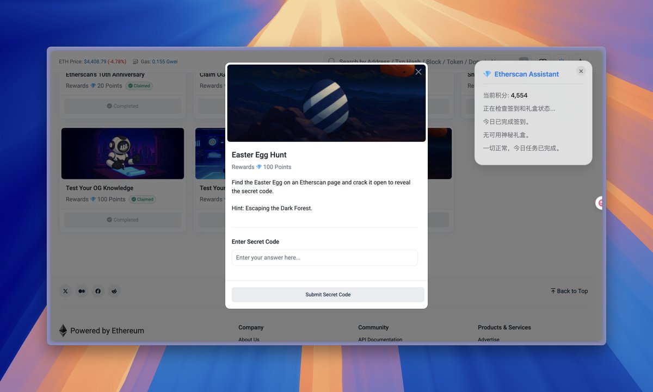Select the 一切正常，今日任务已完成 line
Viewport: 653px width, 392px height.
(x=522, y=148)
